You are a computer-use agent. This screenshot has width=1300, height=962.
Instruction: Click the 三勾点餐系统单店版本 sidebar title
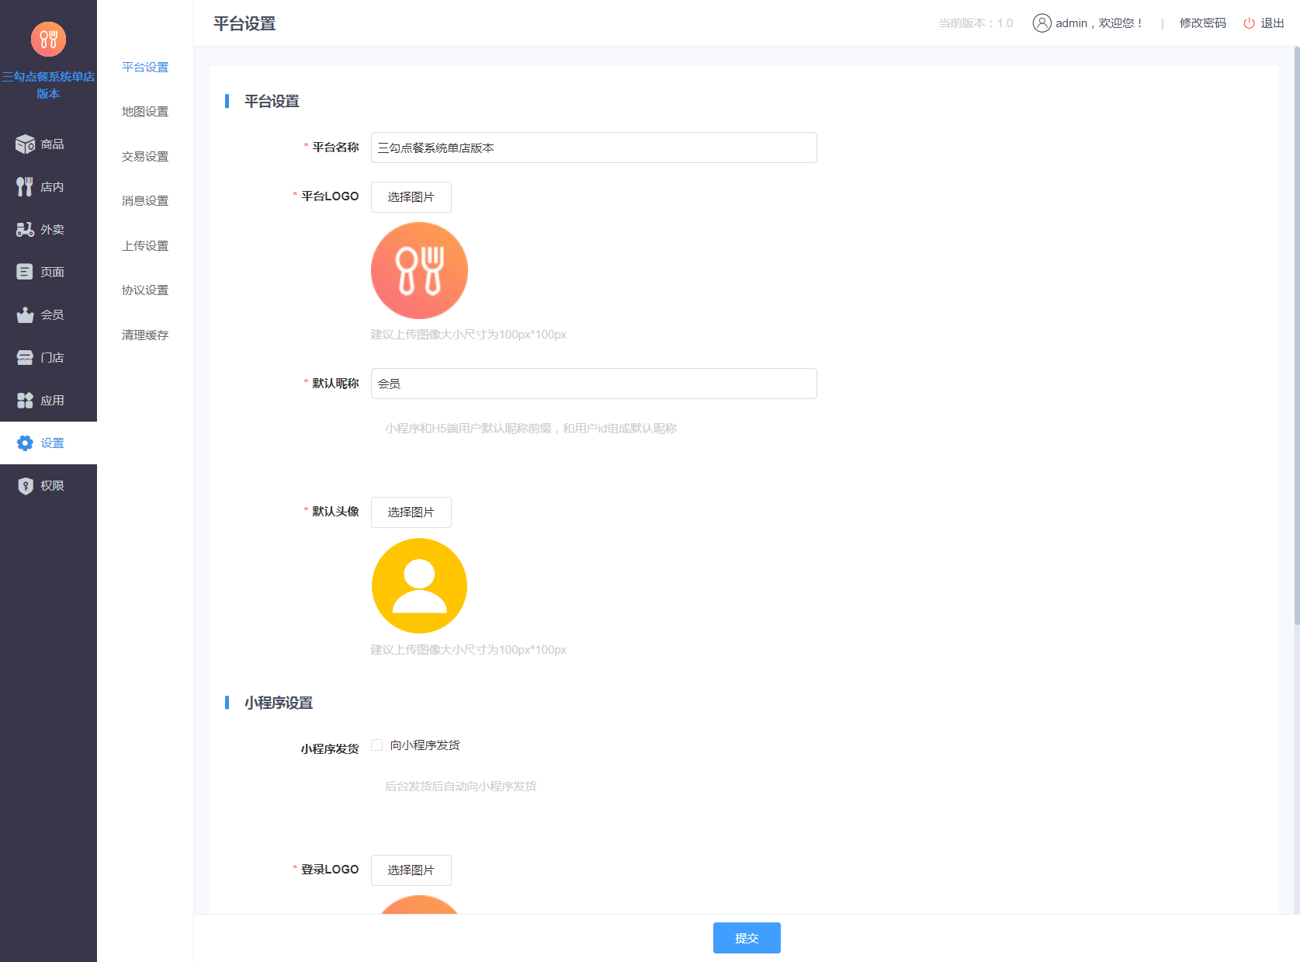48,85
